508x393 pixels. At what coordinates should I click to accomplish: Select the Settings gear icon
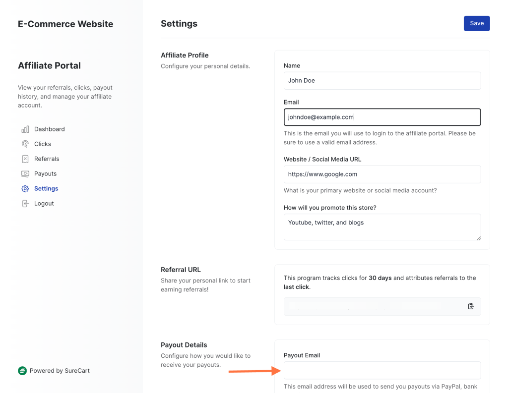coord(25,188)
